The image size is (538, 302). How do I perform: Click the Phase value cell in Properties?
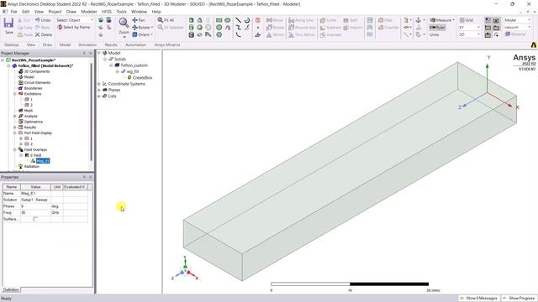point(35,206)
